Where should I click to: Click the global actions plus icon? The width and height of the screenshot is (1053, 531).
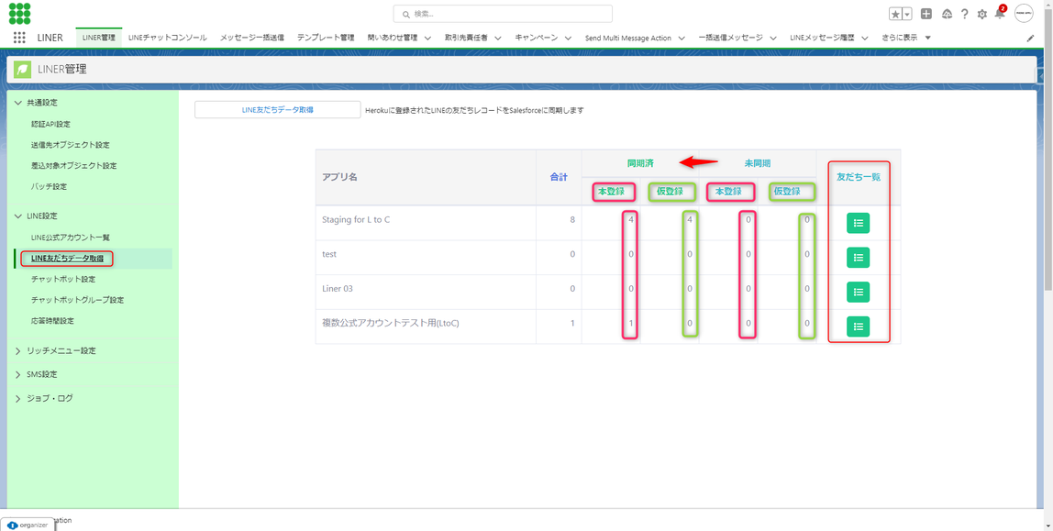pos(926,14)
